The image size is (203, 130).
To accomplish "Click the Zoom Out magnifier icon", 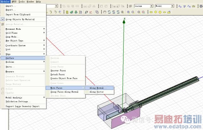I will pyautogui.click(x=133, y=12).
